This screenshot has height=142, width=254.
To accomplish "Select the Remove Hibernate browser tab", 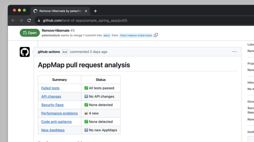I will pyautogui.click(x=60, y=11).
